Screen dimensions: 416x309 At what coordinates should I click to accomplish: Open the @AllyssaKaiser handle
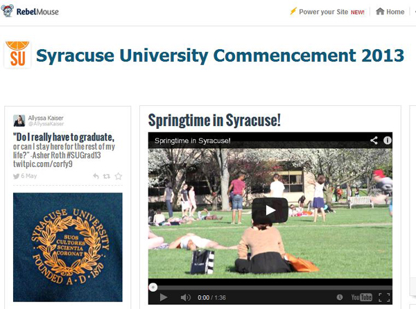click(x=46, y=124)
